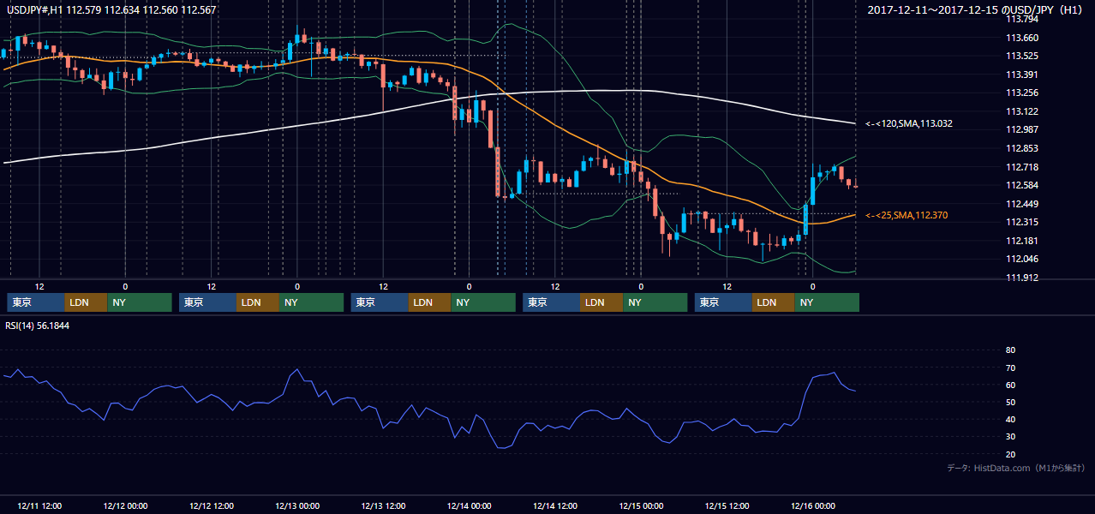1095x514 pixels.
Task: Click the データ: HistData.com source credit
Action: point(1015,469)
